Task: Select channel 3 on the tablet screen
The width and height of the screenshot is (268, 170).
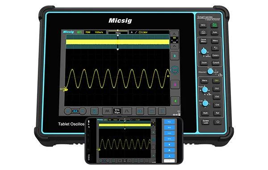Action: (x=175, y=85)
